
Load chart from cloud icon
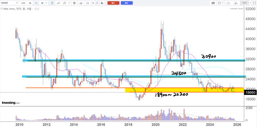click(x=228, y=3)
